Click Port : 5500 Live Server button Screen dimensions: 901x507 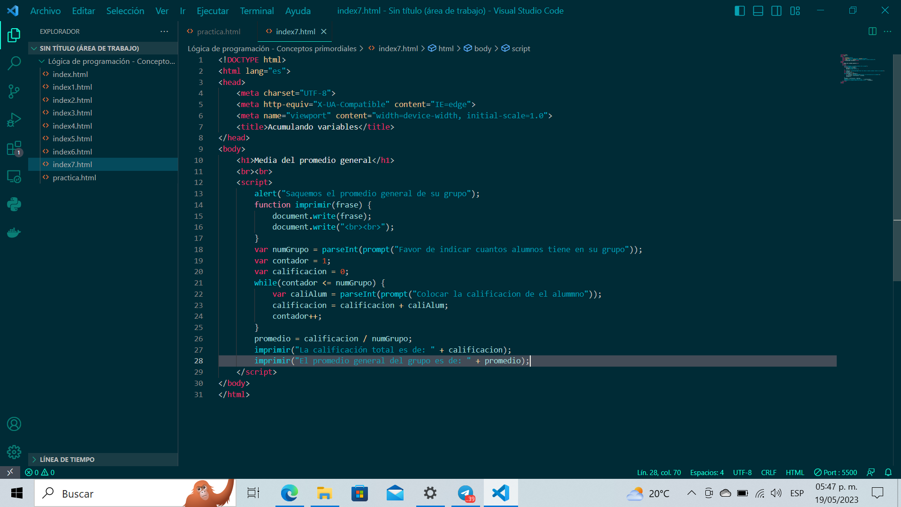[x=835, y=472]
